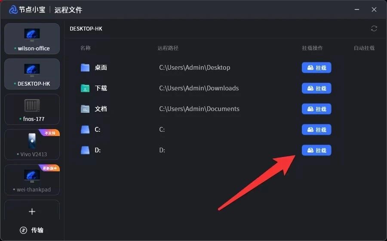Click the green 下载 folder icon

(85, 88)
